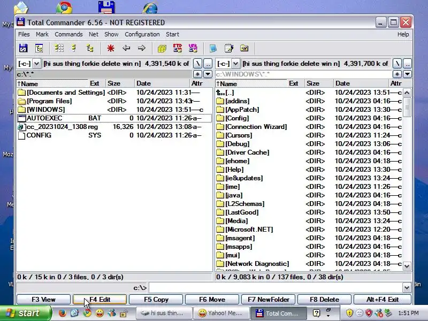Open the Mark menu
The height and width of the screenshot is (321, 428).
(42, 34)
